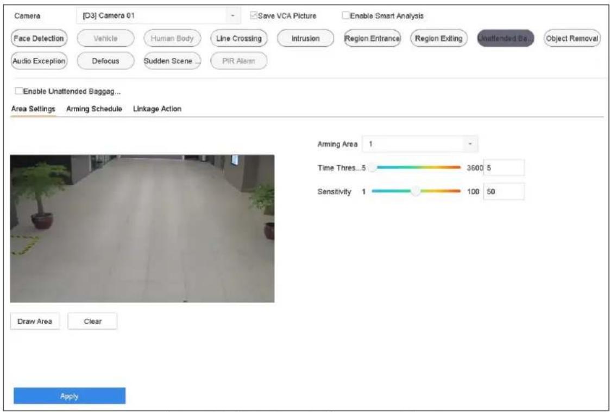Select Region Exiting detection
The height and width of the screenshot is (412, 610).
coord(439,38)
